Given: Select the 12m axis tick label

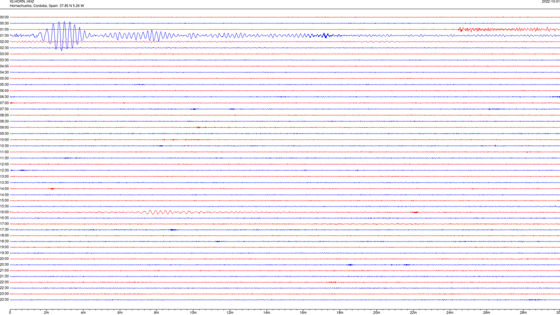Looking at the screenshot, I should [x=230, y=313].
